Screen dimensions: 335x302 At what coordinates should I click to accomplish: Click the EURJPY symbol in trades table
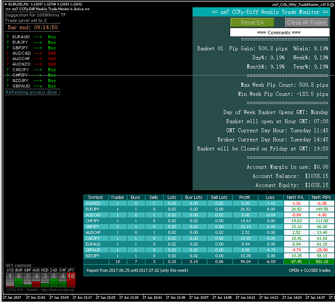pos(93,209)
